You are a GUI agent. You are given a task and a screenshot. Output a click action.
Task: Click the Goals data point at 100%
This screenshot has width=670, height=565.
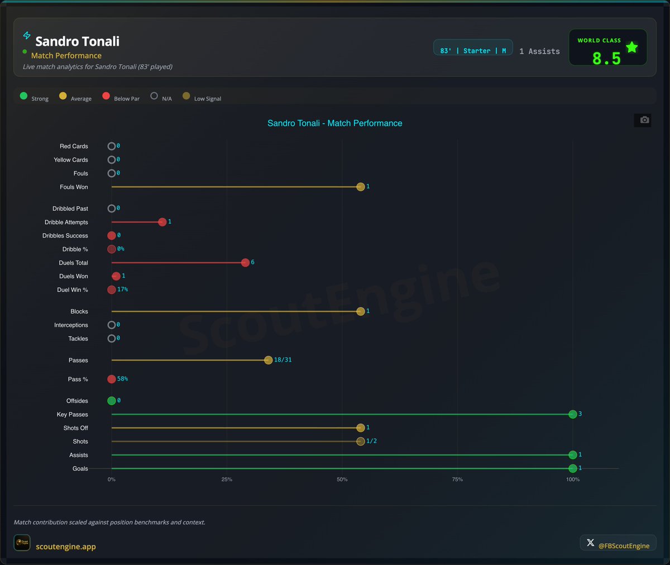click(x=572, y=468)
